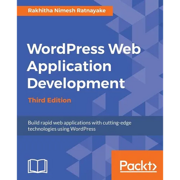Click the subtitle 'Build rapid web applications'
This screenshot has width=180, height=180.
[80, 126]
